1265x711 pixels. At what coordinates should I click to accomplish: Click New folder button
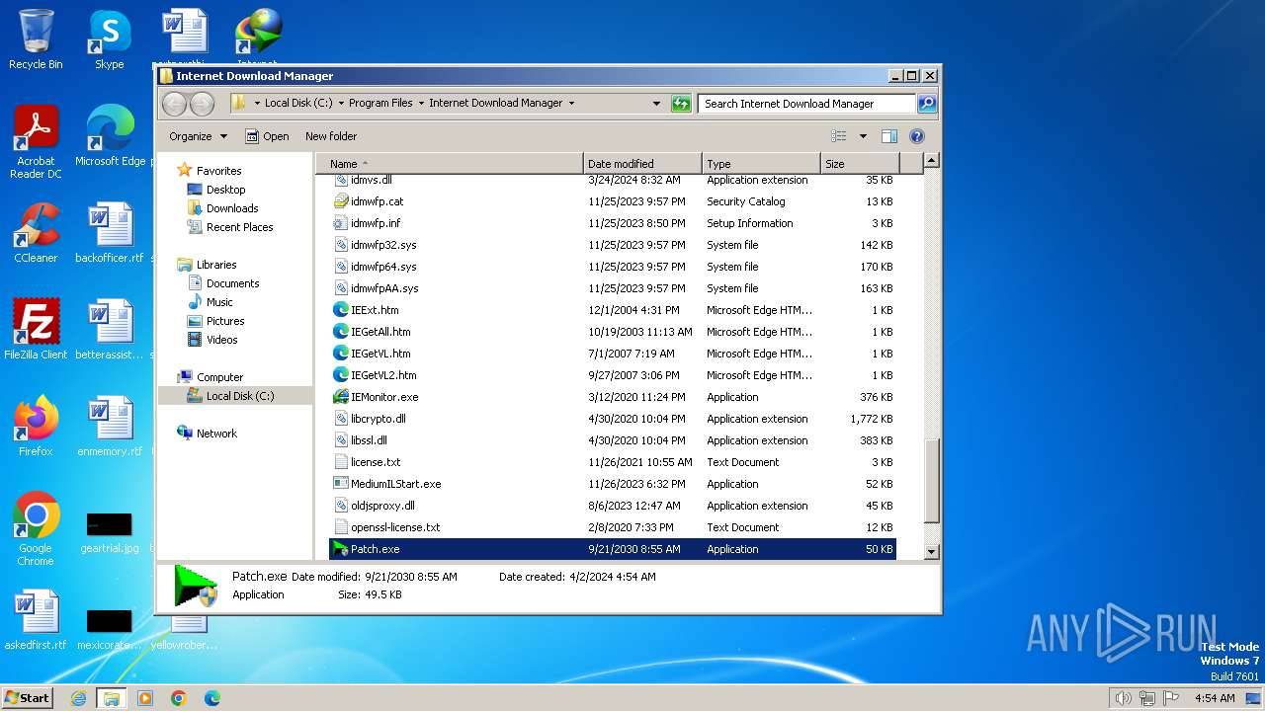331,136
